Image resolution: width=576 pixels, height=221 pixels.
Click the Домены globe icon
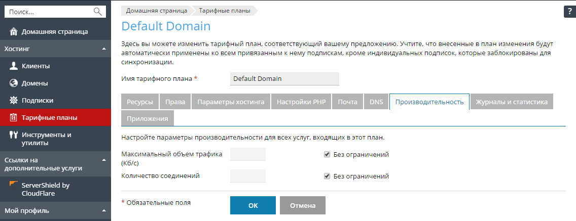pyautogui.click(x=14, y=83)
